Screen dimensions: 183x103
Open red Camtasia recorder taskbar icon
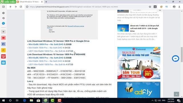pyautogui.click(x=59, y=100)
